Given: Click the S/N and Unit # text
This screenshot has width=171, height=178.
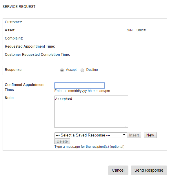Looking at the screenshot, I should [137, 30].
